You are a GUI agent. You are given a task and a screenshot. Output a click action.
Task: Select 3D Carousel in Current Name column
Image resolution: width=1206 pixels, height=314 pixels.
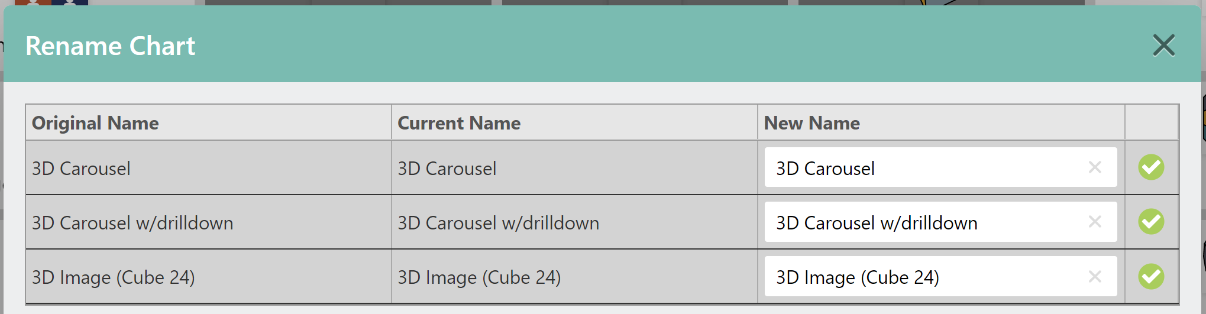447,169
